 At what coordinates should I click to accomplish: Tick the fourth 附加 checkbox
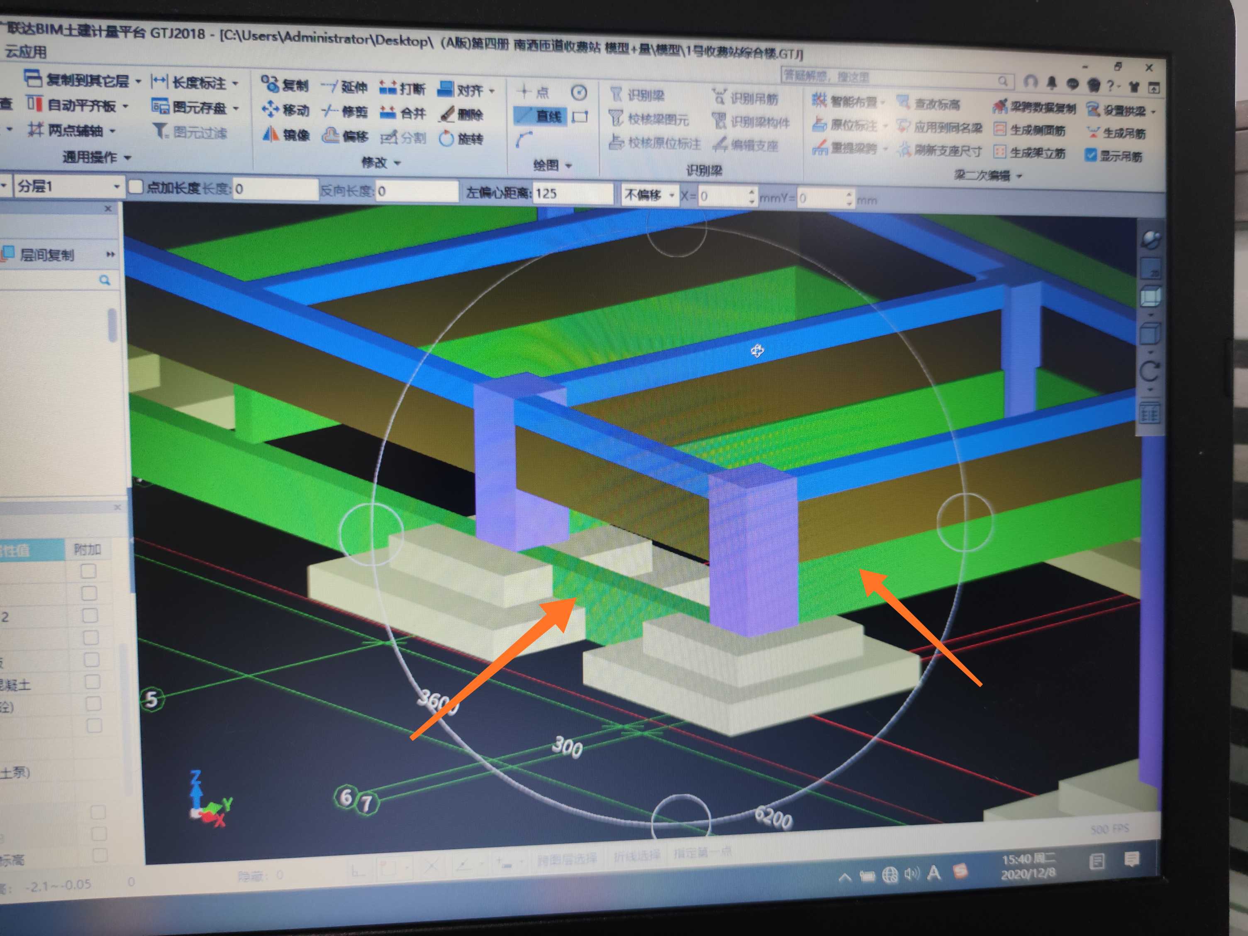coord(90,638)
